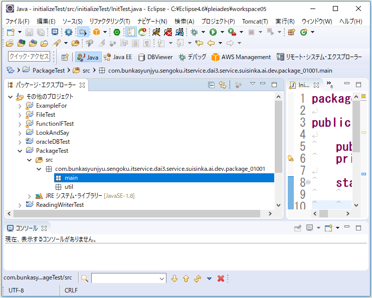Click the find text combo box

pyautogui.click(x=128, y=278)
